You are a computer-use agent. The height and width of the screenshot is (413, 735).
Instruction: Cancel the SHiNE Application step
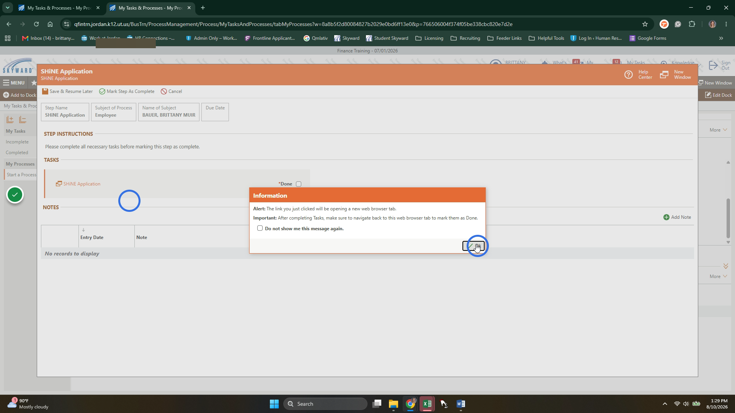pyautogui.click(x=171, y=91)
